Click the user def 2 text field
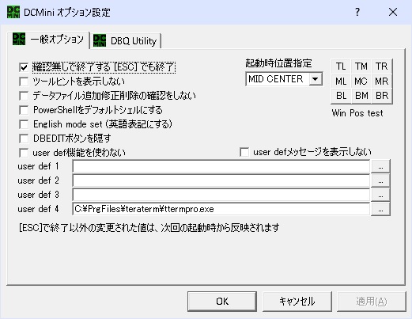 (221, 181)
